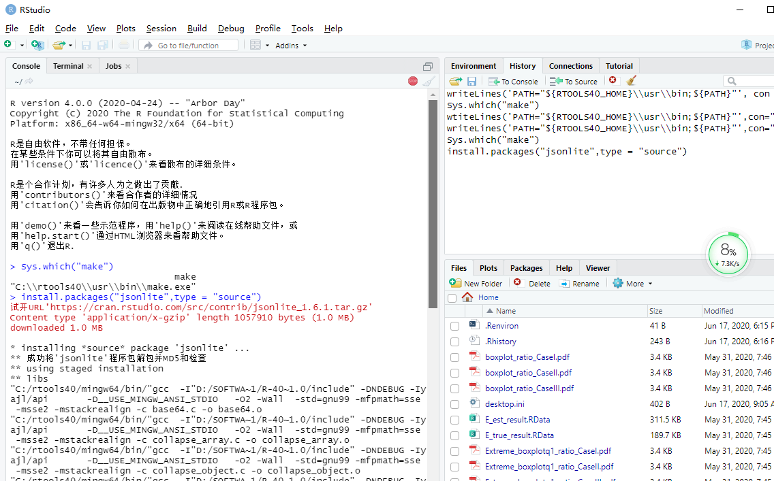This screenshot has height=481, width=774.
Task: Open the More gear dropdown
Action: (632, 284)
